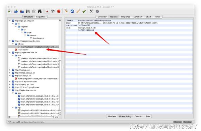
Task: Click the ssosavestate value 1477460782
Action: [x=84, y=25]
